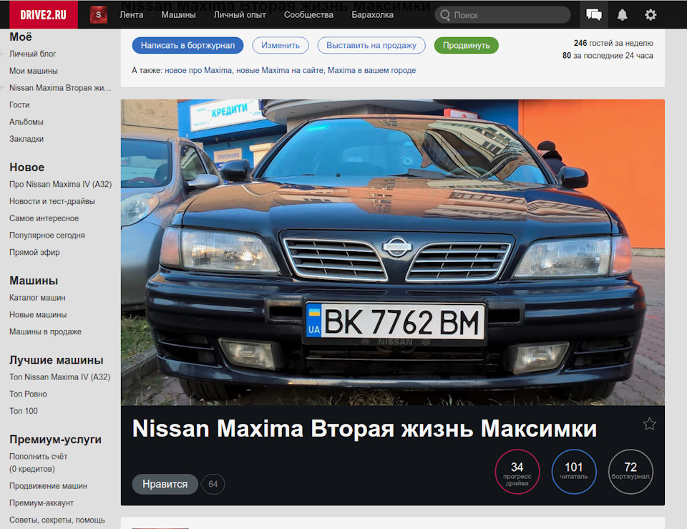Click the DRIVE2.RU logo
The width and height of the screenshot is (687, 529).
pos(44,14)
